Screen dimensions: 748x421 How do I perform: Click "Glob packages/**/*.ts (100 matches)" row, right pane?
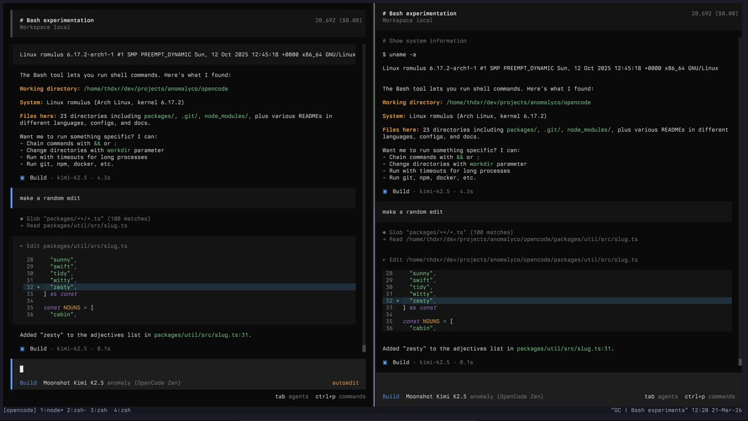click(x=448, y=233)
